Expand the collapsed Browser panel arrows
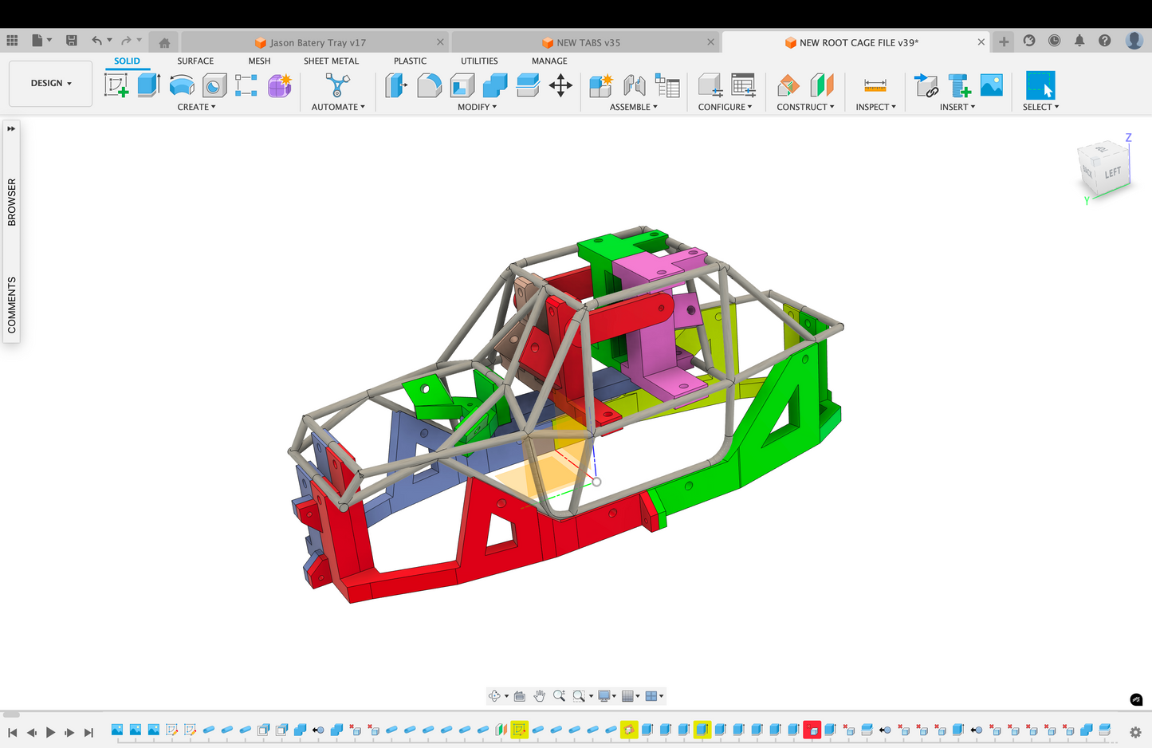The height and width of the screenshot is (748, 1152). coord(11,128)
